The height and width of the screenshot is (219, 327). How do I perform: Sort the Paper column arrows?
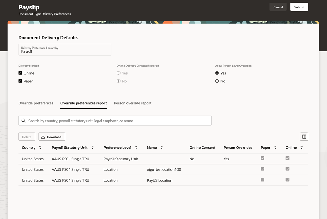coord(275,147)
